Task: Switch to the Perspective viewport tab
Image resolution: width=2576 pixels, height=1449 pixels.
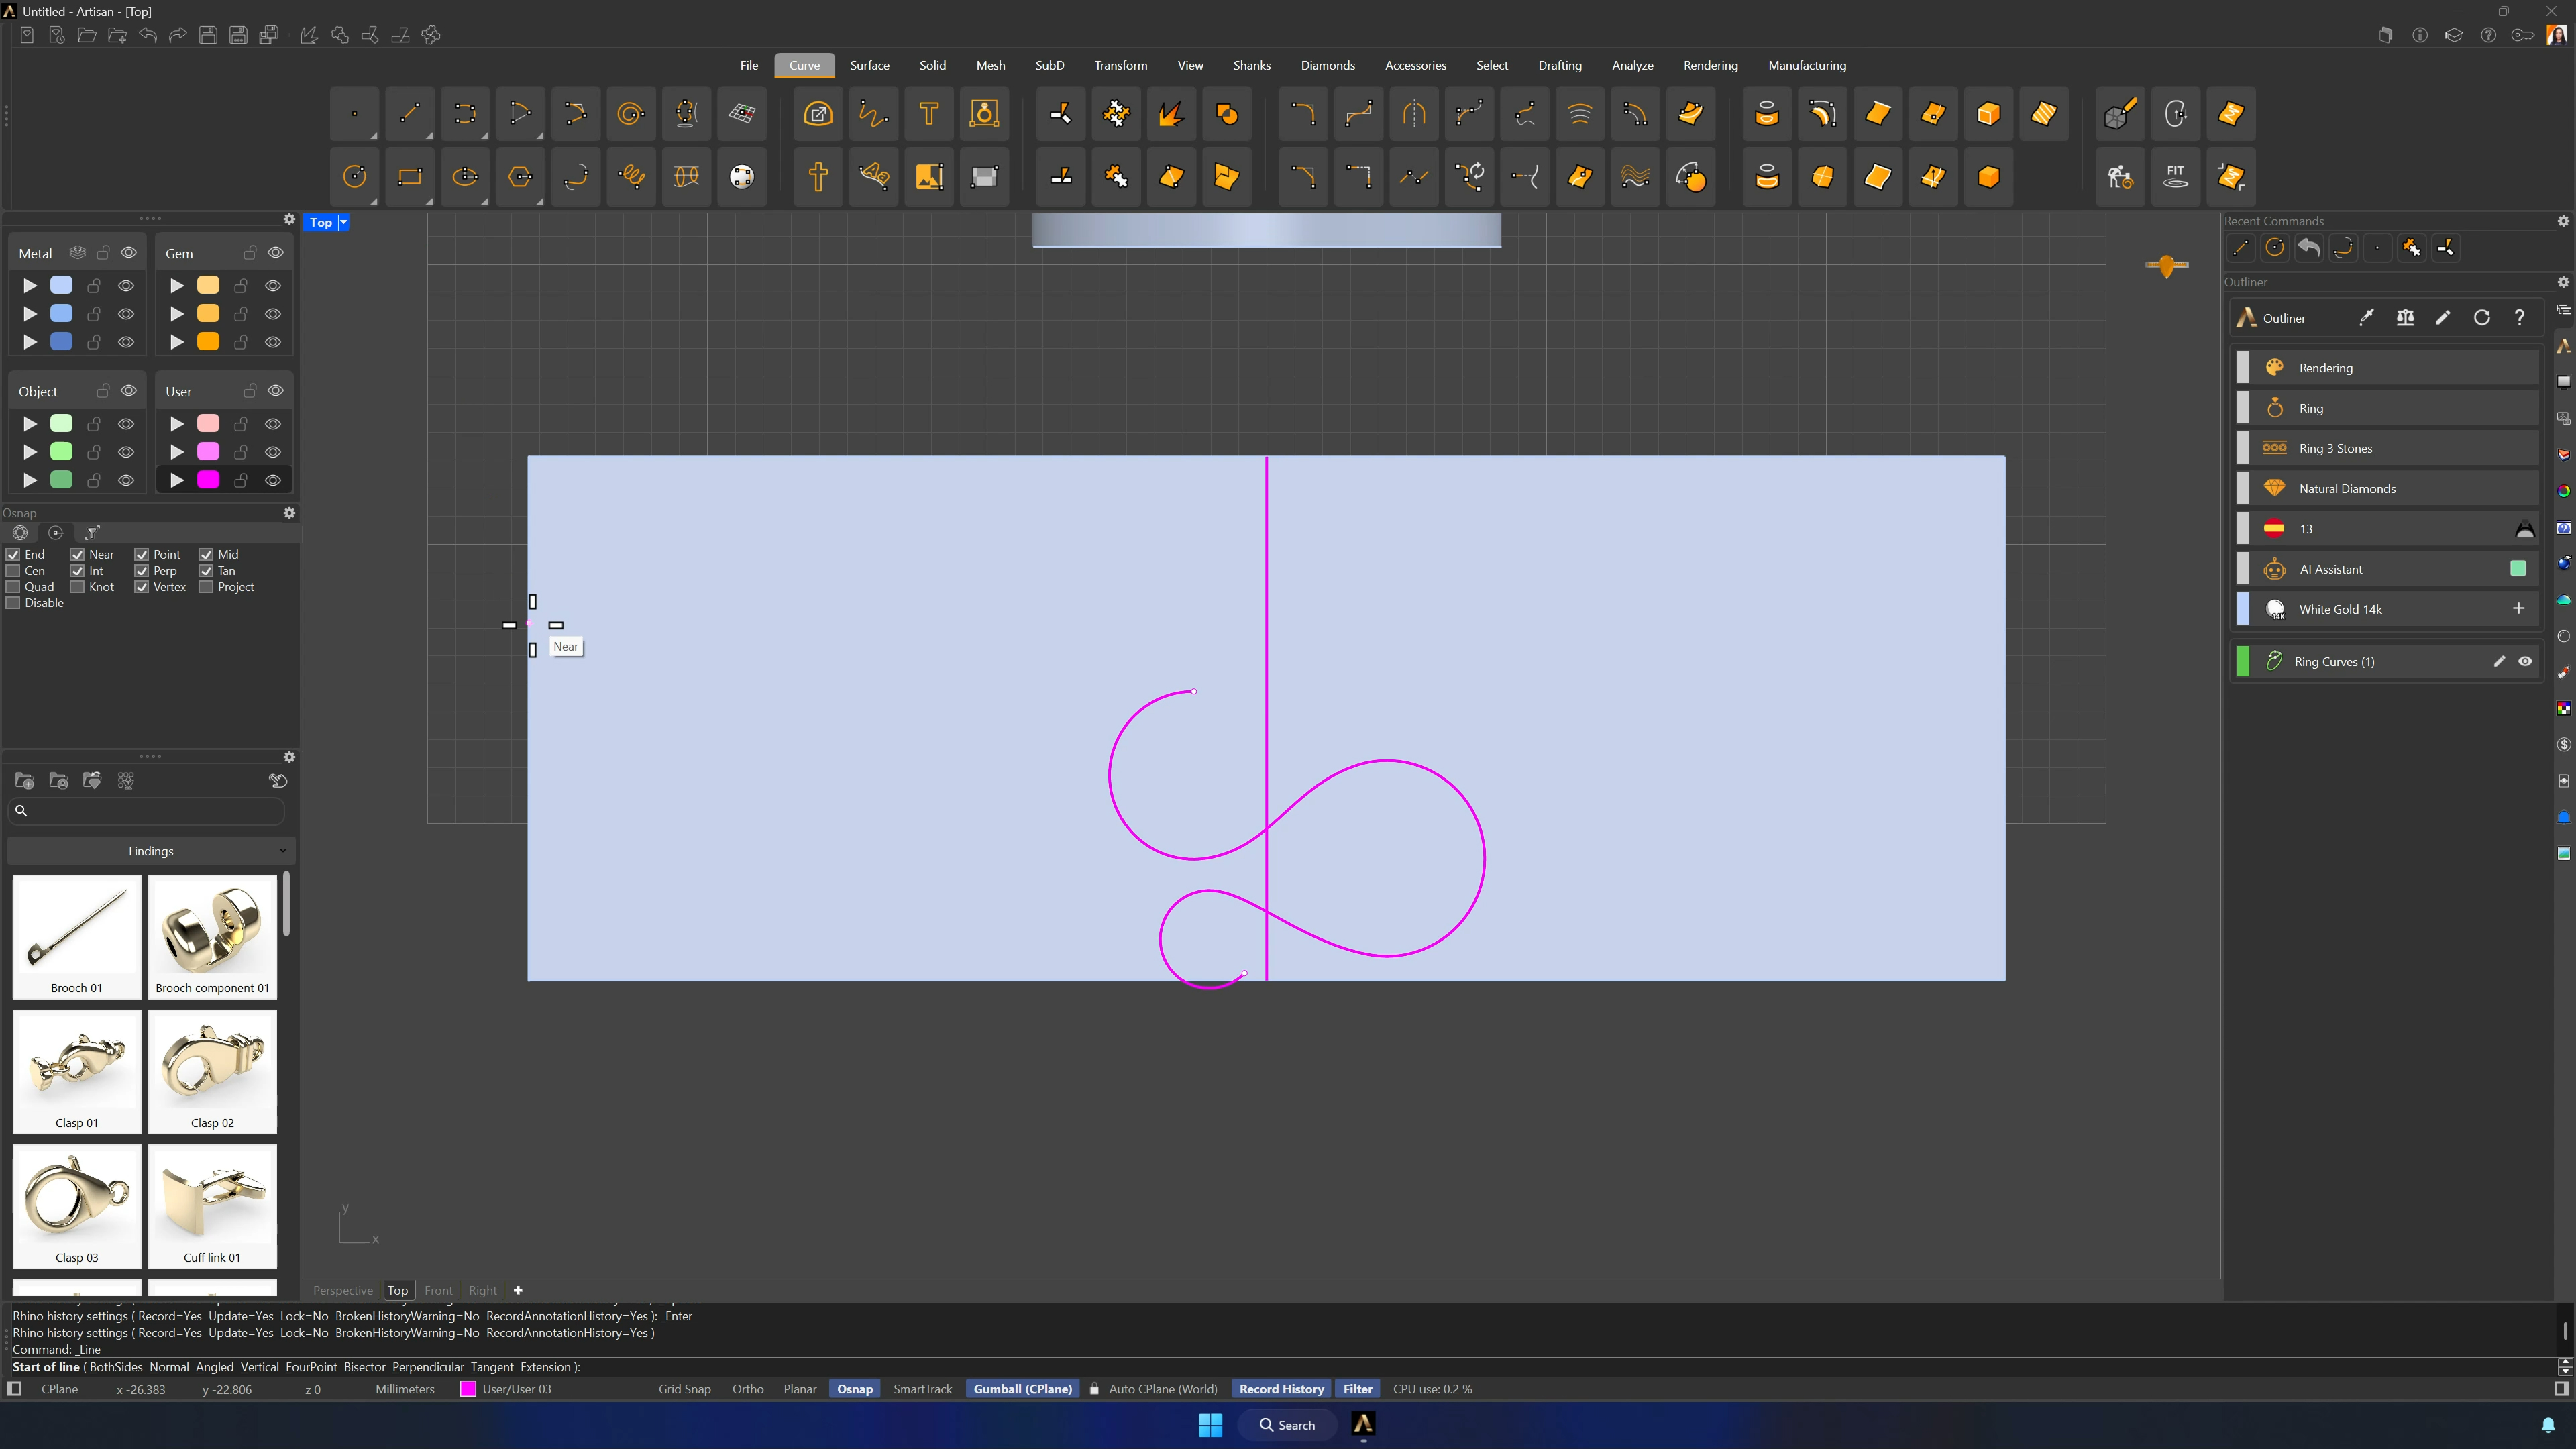Action: pyautogui.click(x=342, y=1290)
